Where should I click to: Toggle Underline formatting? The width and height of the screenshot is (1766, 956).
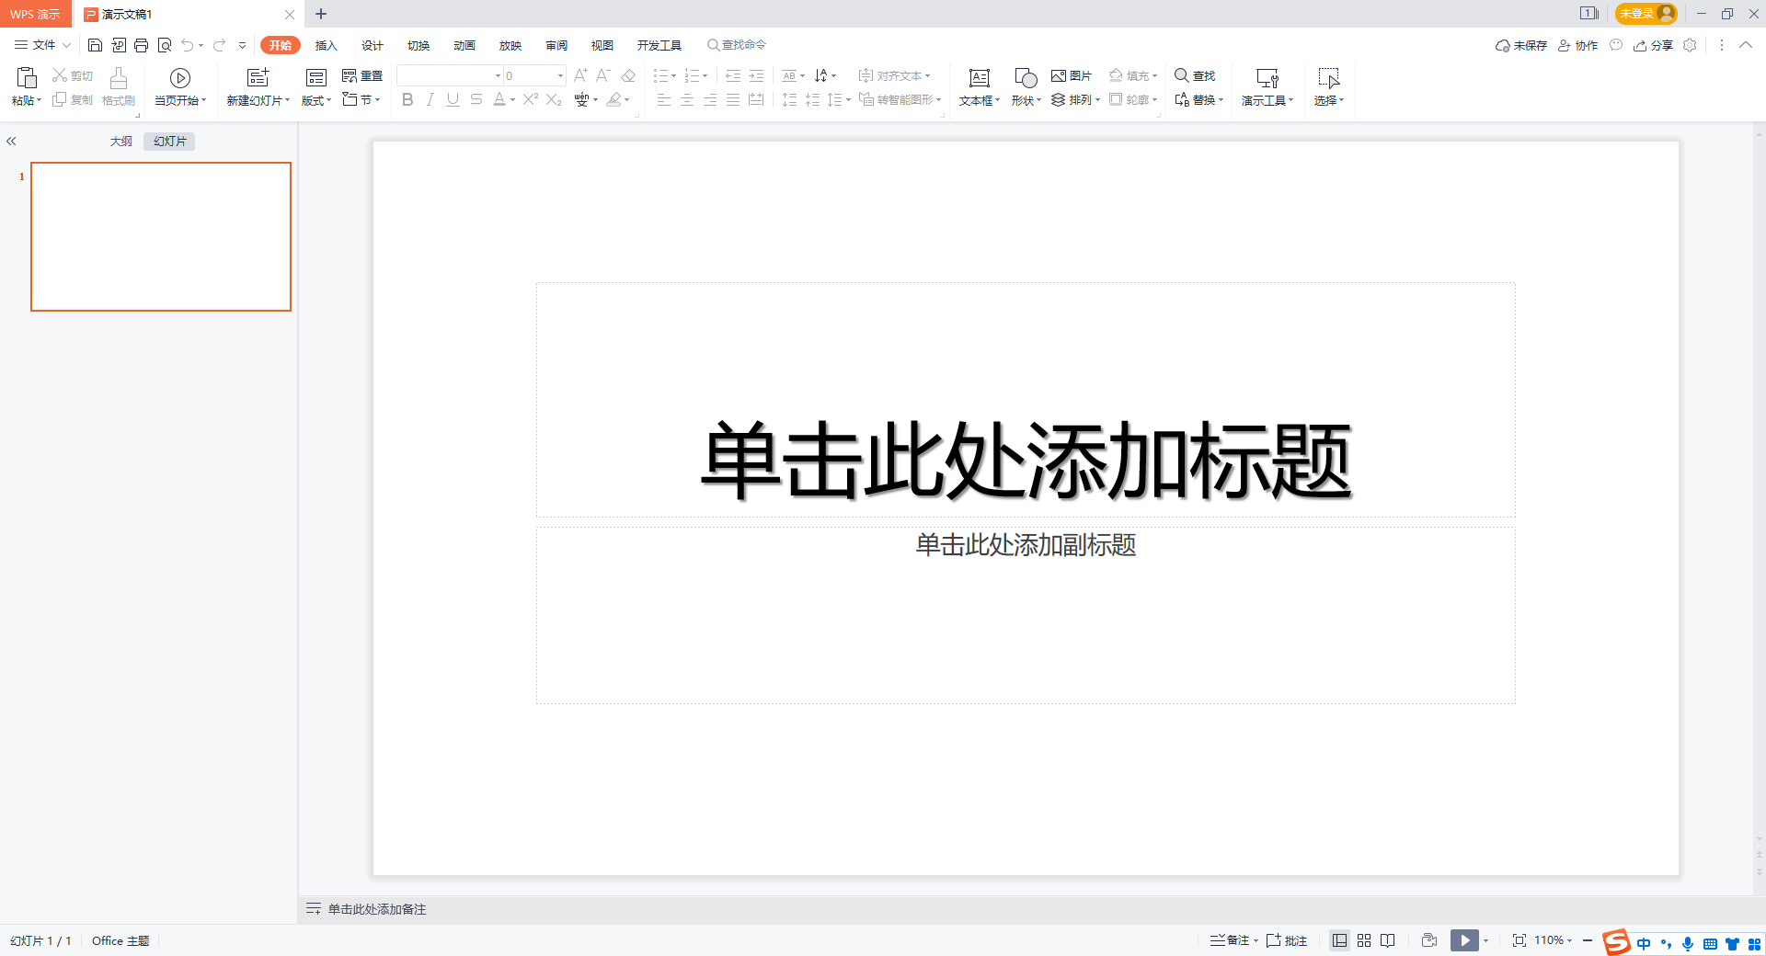coord(453,99)
